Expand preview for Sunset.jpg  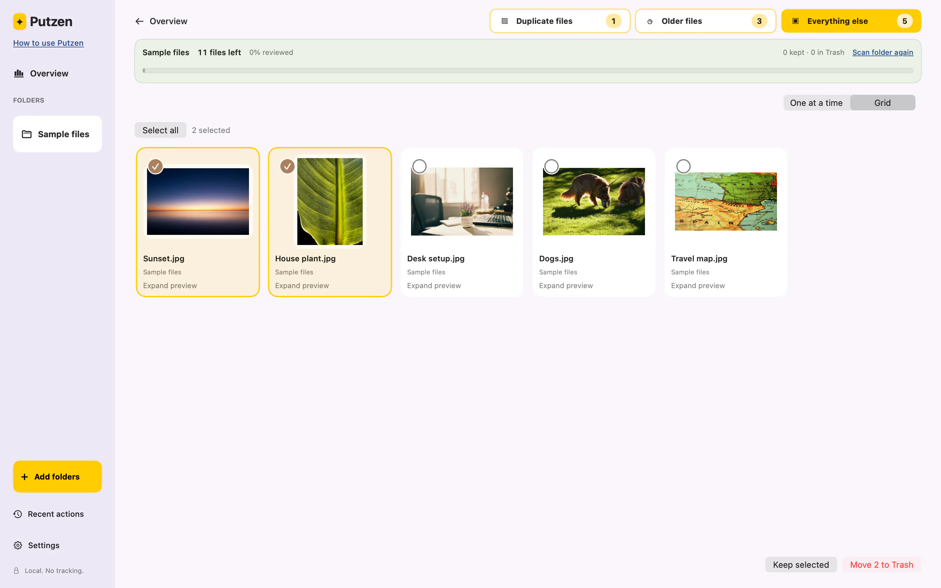coord(170,286)
